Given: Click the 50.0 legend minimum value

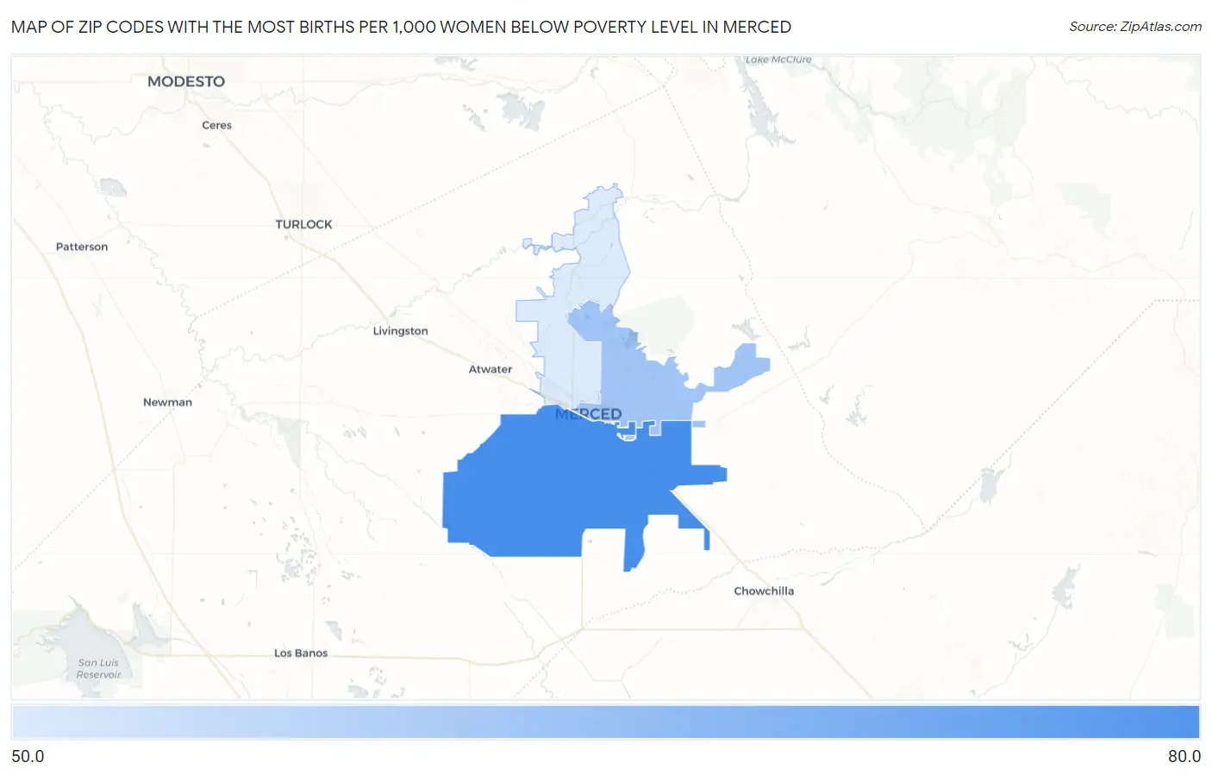Looking at the screenshot, I should [28, 756].
